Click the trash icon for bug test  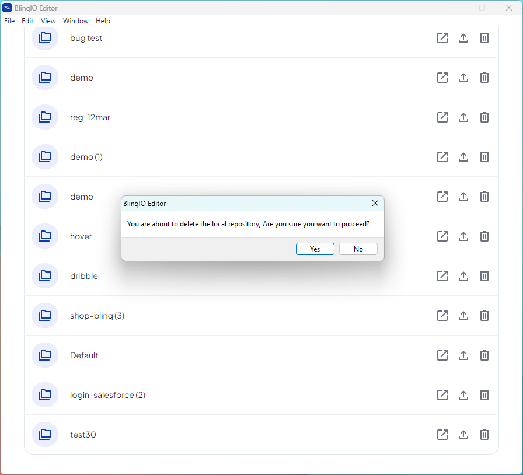click(x=484, y=38)
